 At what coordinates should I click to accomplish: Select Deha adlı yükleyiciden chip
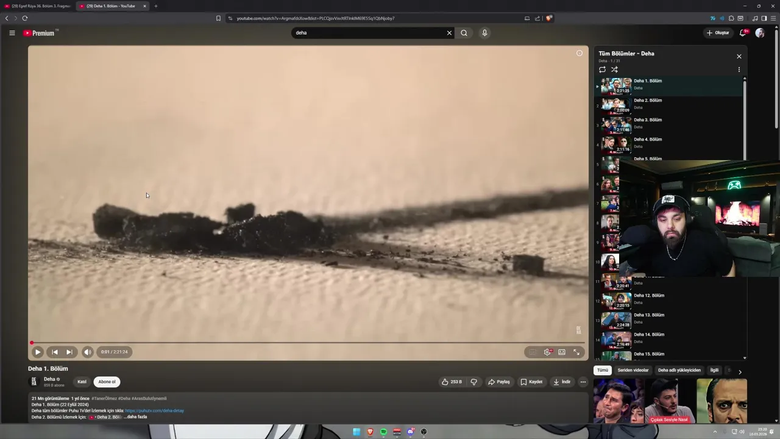(x=679, y=370)
